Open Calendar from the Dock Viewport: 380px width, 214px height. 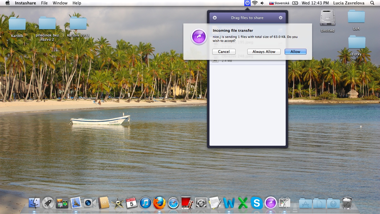[x=132, y=203]
